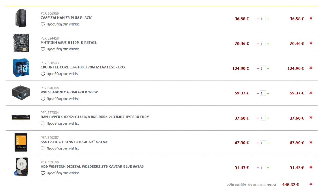Click the Intel Core i3 box thumbnail
This screenshot has width=323, height=186.
tap(21, 68)
